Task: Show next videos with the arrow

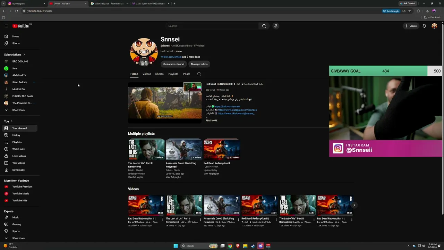Action: (354, 205)
